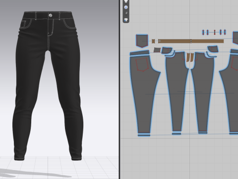Select the pocket bag above the left front leg
Image resolution: width=238 pixels, height=179 pixels.
pos(167,50)
